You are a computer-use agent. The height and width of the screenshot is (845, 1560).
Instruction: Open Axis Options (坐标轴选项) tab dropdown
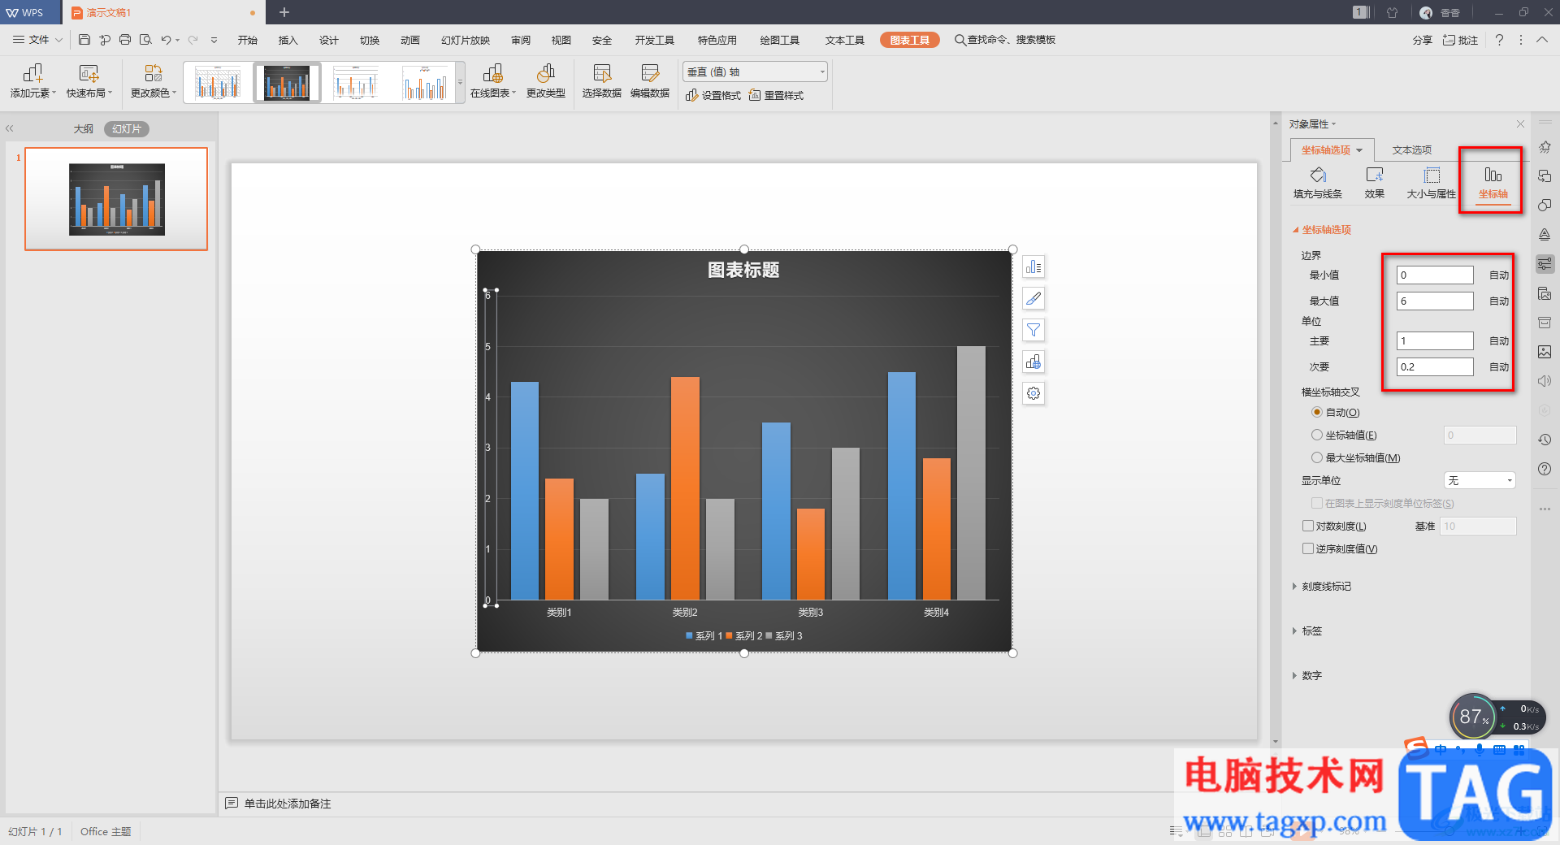(1359, 150)
